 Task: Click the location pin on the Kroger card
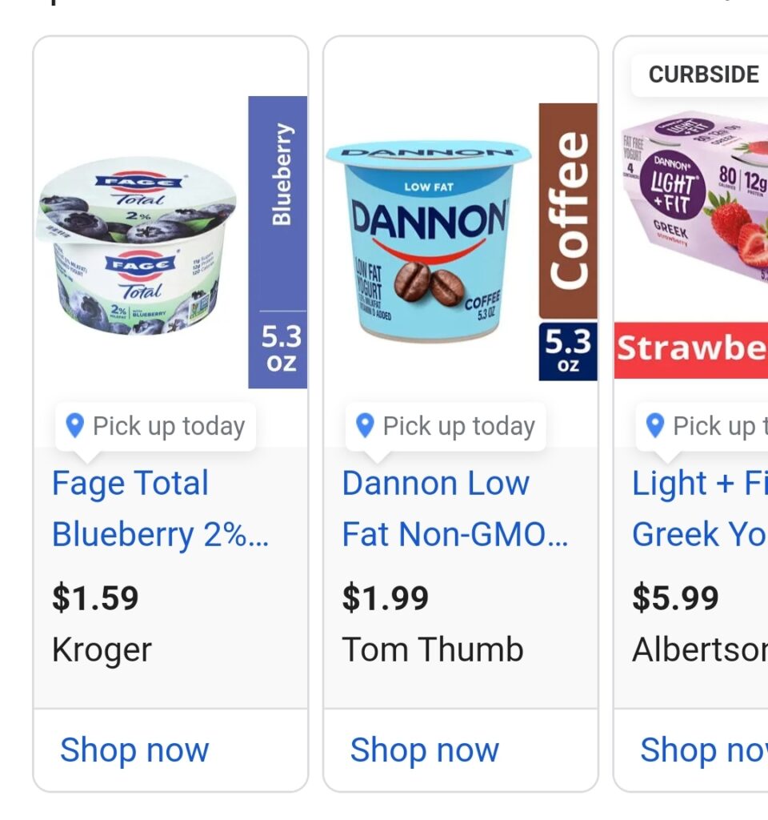(74, 426)
